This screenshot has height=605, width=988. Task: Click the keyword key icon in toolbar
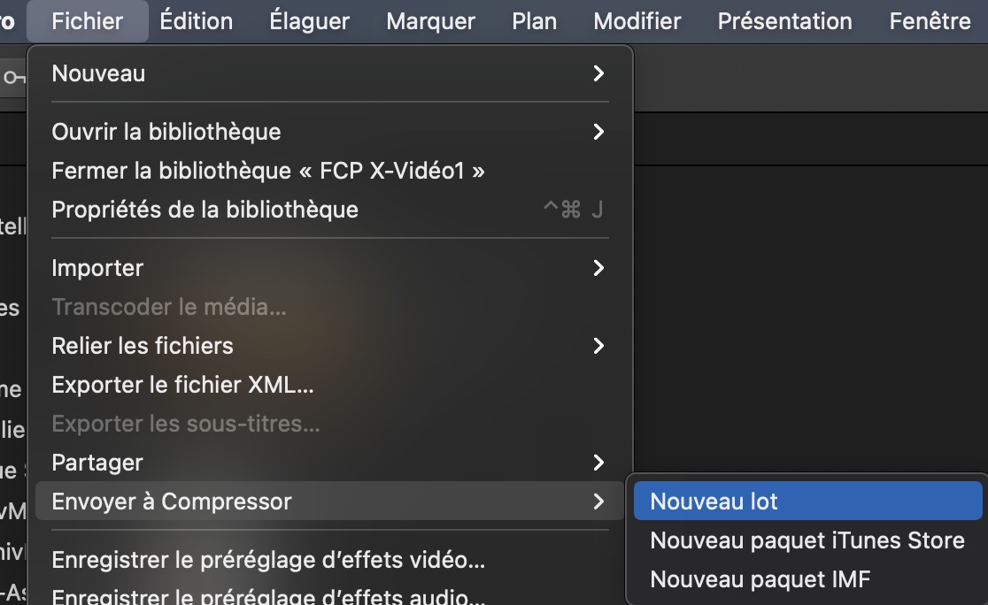pyautogui.click(x=12, y=78)
